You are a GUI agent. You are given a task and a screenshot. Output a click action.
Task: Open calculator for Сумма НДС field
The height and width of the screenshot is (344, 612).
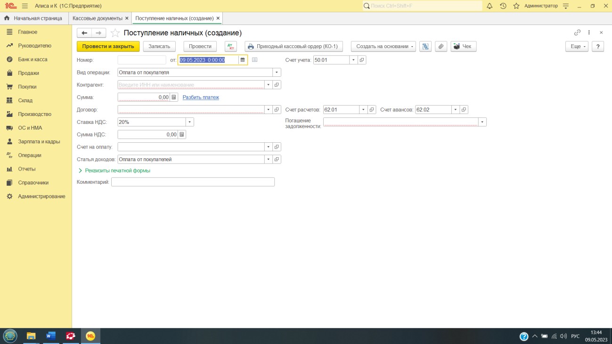(182, 134)
